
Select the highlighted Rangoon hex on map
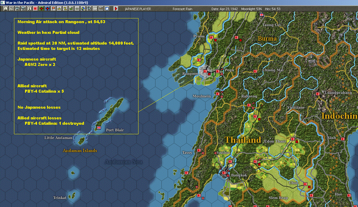point(205,72)
